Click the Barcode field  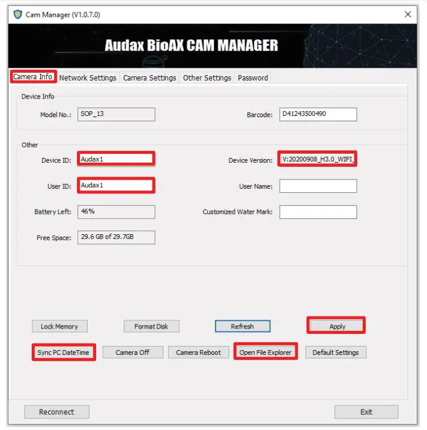(x=318, y=114)
